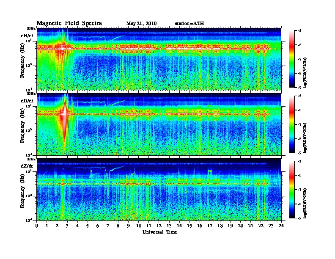
Task: Select the date text 'May 21, 2010'
Action: tap(141, 24)
